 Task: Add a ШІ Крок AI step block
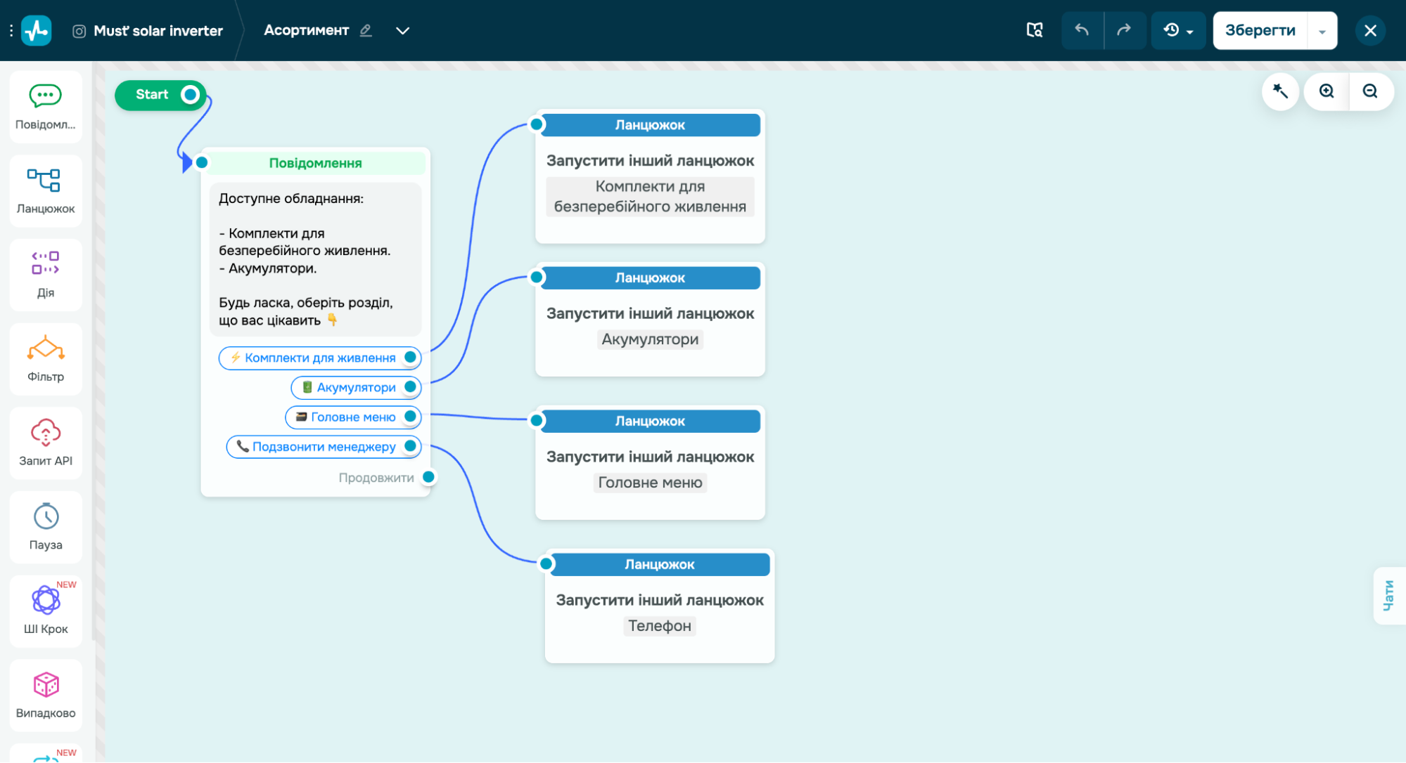point(46,611)
